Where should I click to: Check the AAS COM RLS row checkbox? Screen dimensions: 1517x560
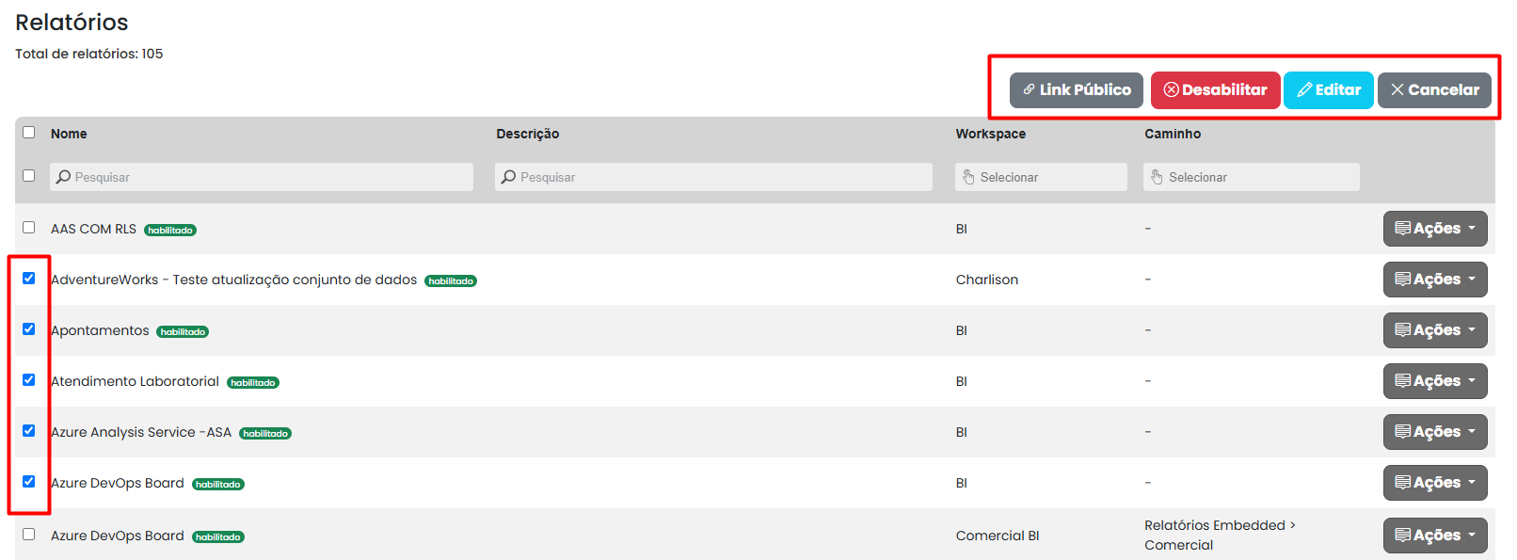pos(29,228)
